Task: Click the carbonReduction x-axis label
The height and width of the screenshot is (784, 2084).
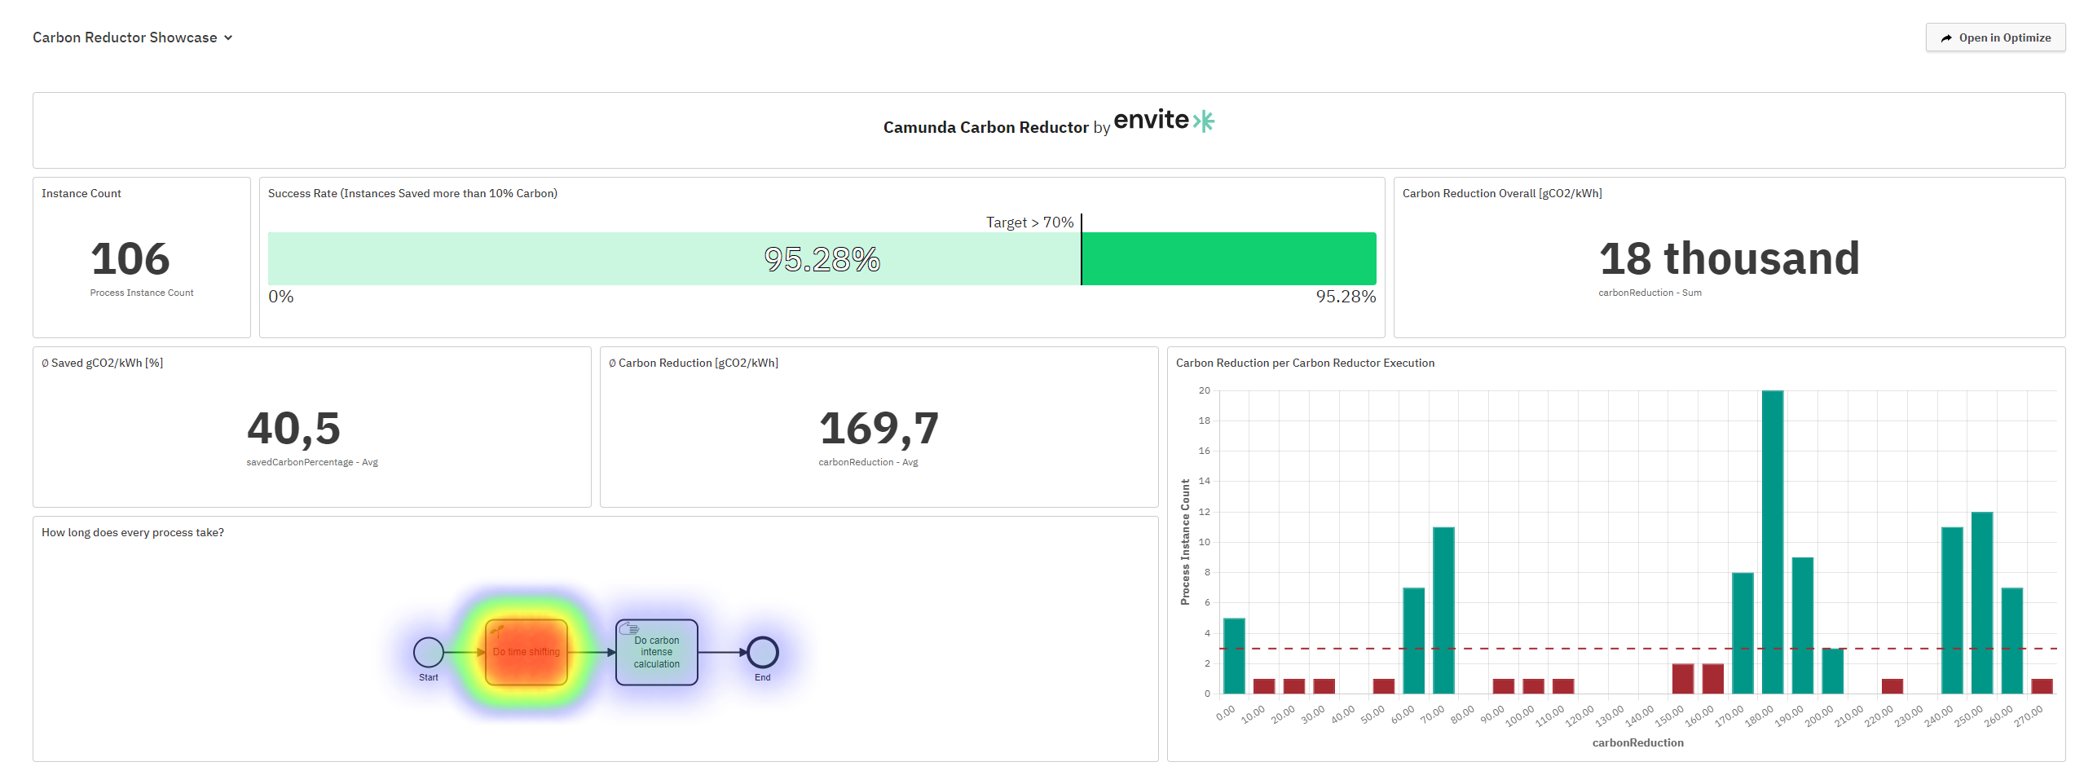Action: pyautogui.click(x=1637, y=742)
